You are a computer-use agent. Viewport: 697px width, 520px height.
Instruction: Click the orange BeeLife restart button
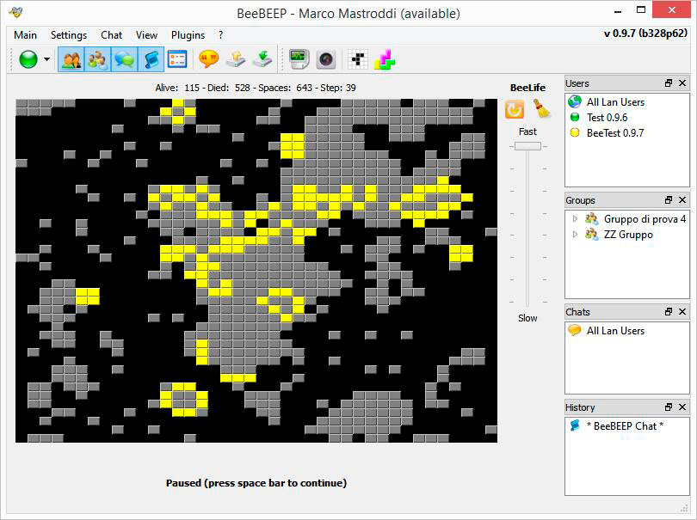pos(515,109)
